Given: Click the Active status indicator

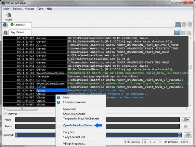Looking at the screenshot, I should coord(184,142).
